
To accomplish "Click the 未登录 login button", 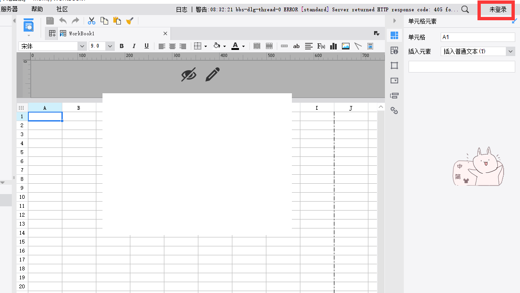I will 498,9.
